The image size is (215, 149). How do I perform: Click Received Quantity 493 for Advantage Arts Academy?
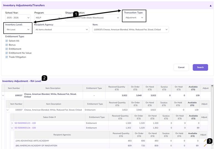pyautogui.click(x=129, y=141)
